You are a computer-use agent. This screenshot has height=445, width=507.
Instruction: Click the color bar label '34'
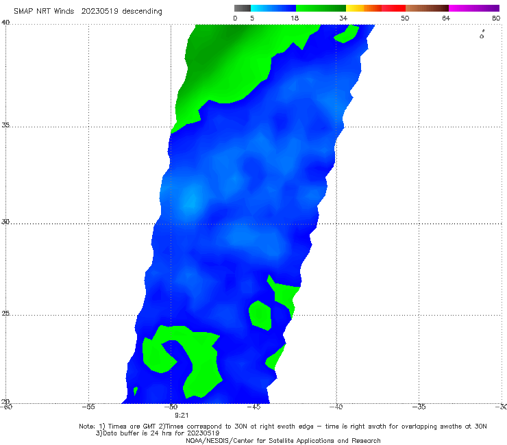click(343, 18)
